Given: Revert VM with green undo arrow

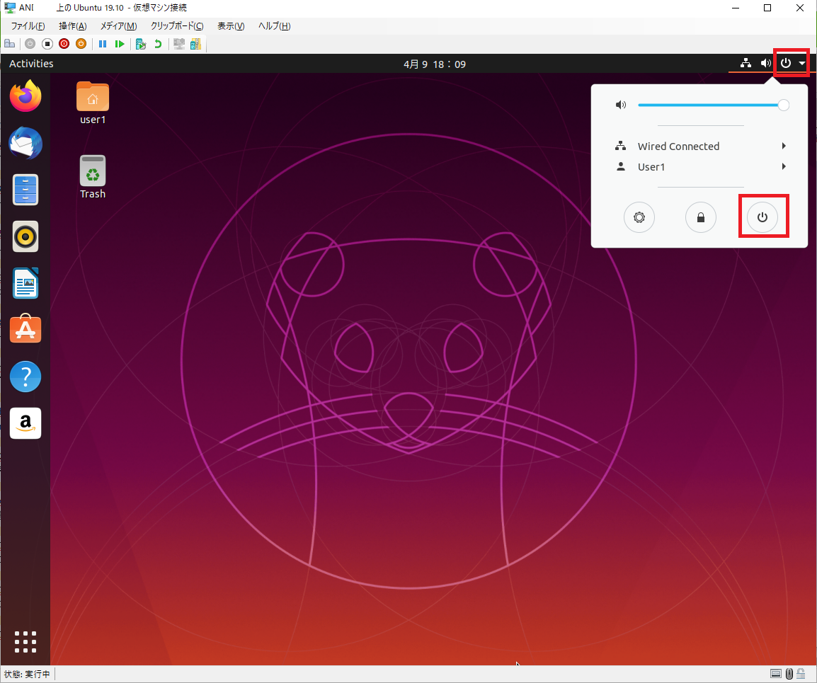Looking at the screenshot, I should (158, 44).
